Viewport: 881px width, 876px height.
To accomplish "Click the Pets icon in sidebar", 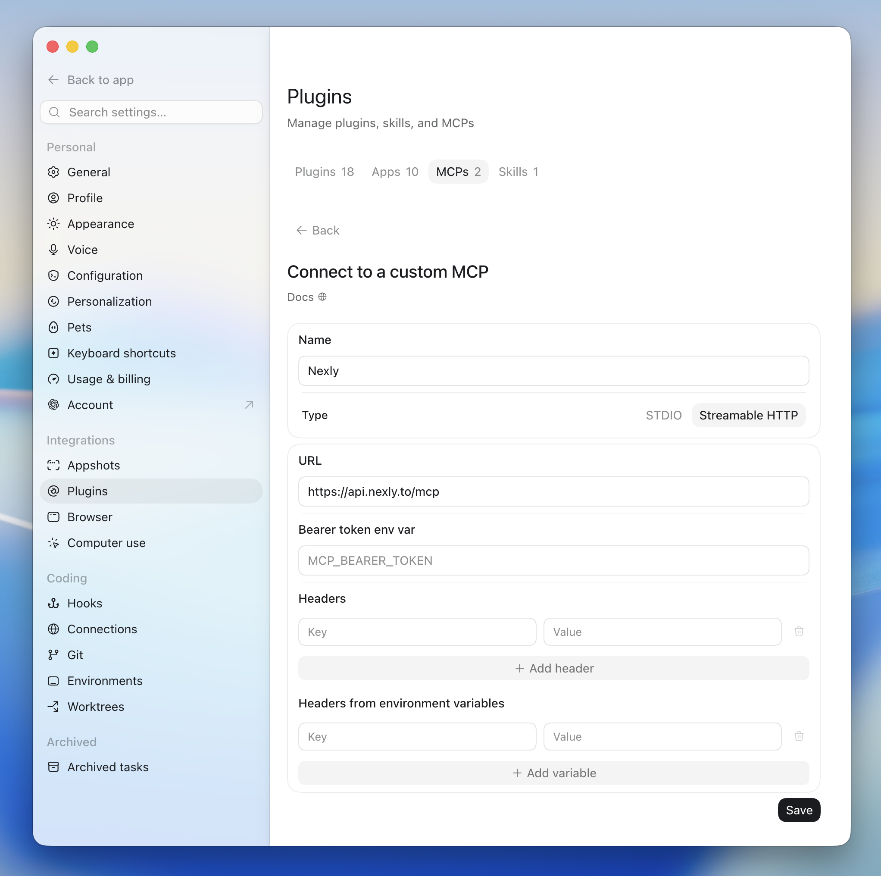I will point(53,327).
